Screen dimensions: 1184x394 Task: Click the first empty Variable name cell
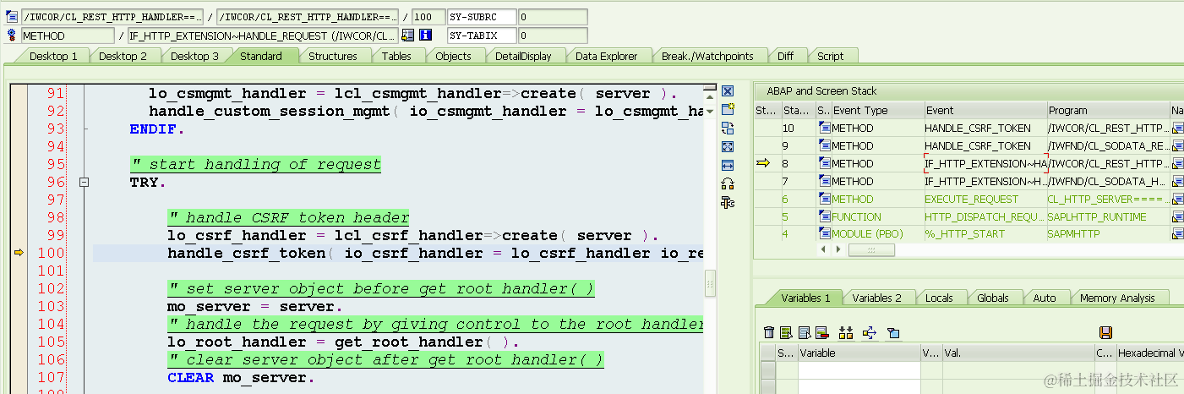point(859,370)
